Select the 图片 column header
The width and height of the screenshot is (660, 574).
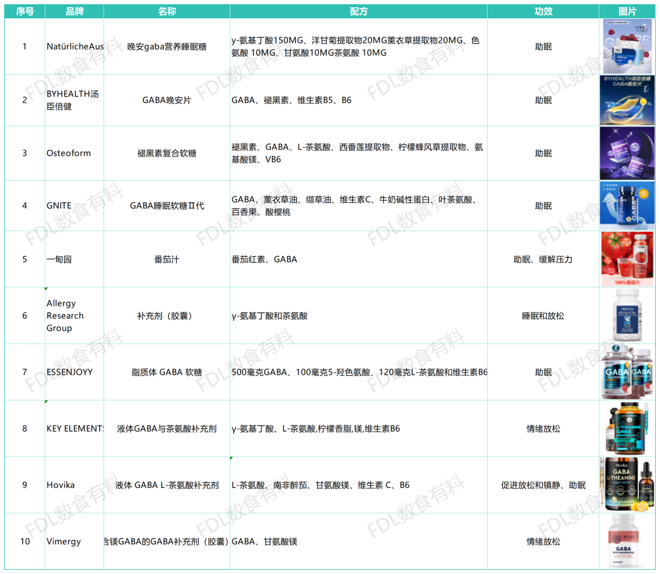[627, 12]
